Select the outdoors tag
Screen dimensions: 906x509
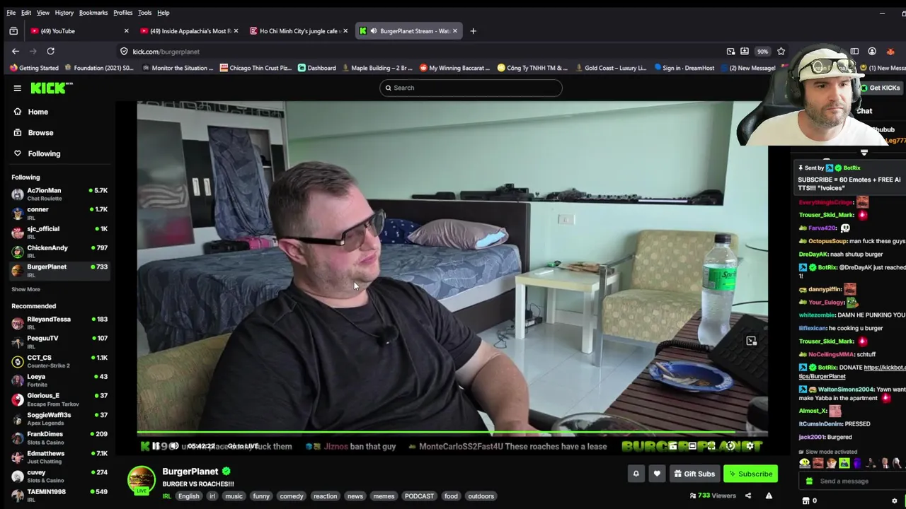click(x=481, y=496)
